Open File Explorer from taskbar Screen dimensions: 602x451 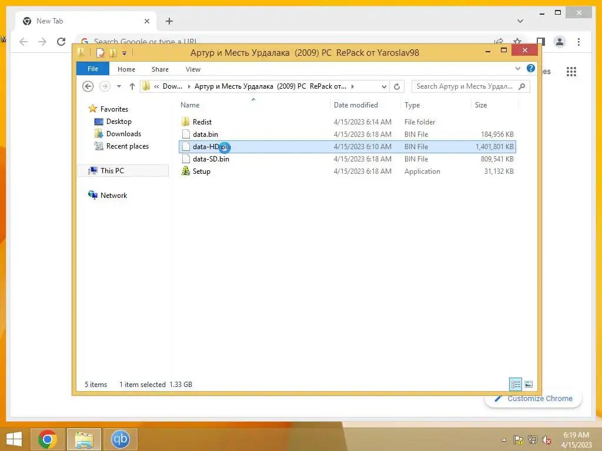click(84, 439)
